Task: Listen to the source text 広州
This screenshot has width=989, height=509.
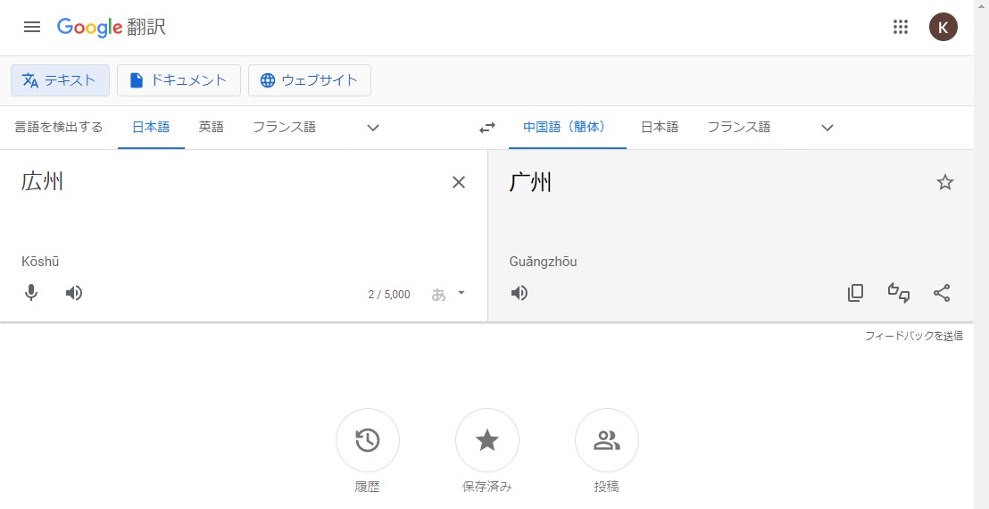Action: 74,293
